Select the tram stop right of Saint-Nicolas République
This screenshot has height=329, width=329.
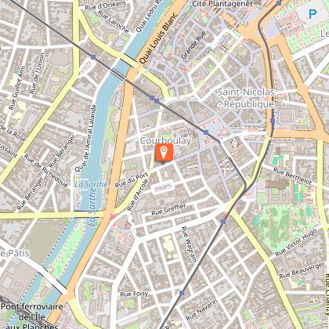click(273, 121)
